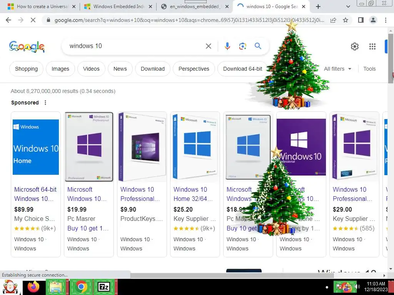
Task: Click the address bar URL
Action: point(189,20)
